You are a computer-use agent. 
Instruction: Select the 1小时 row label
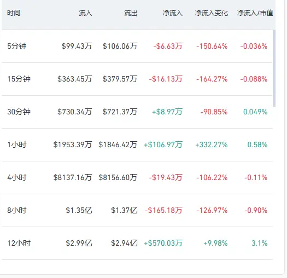[17, 144]
